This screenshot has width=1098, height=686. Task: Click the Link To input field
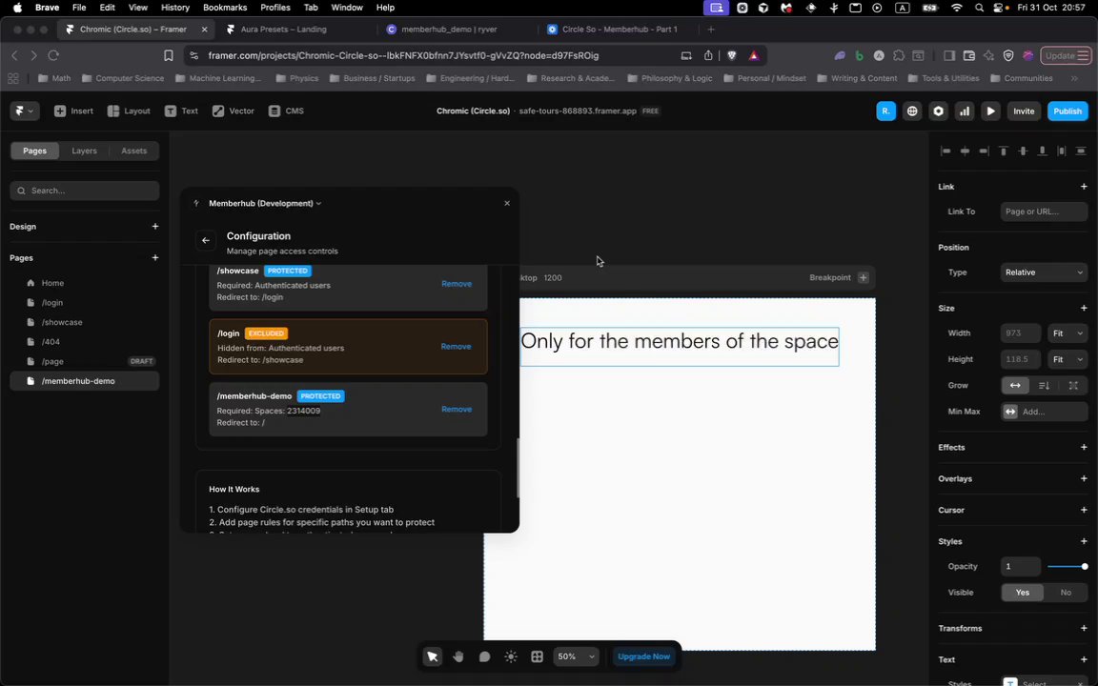click(x=1044, y=212)
